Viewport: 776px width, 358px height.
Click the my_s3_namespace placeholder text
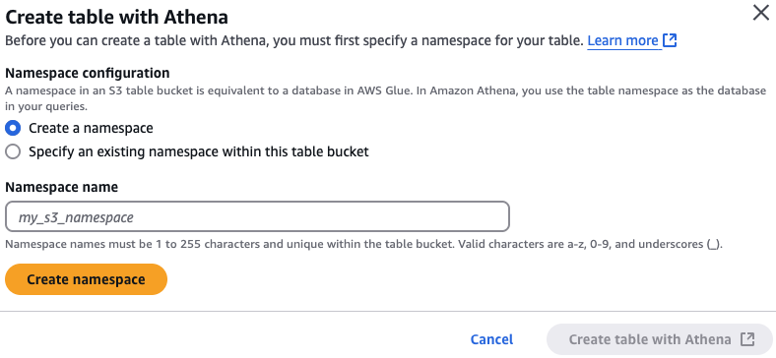pyautogui.click(x=76, y=217)
